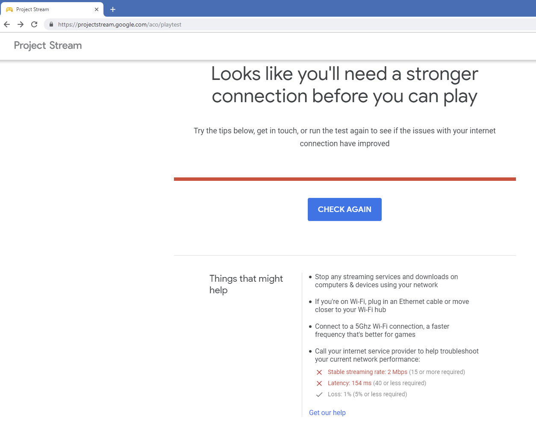This screenshot has height=439, width=536.
Task: Click the 'Things that might help' heading
Action: (246, 284)
